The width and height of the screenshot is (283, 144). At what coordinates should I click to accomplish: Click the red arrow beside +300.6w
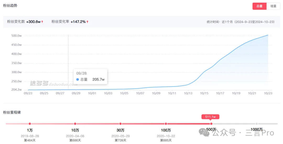tap(42, 22)
